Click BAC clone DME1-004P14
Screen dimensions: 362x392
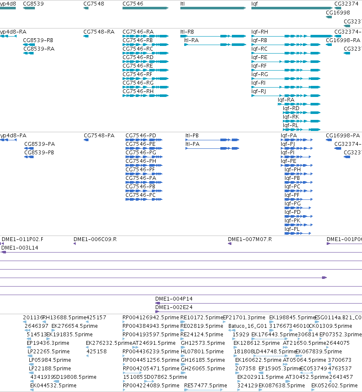[174, 299]
